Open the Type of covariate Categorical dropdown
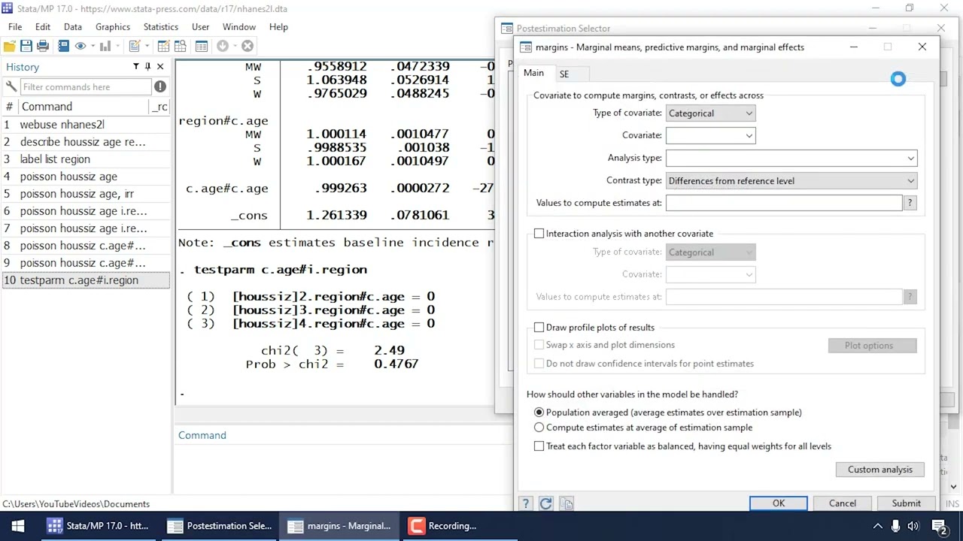The width and height of the screenshot is (963, 541). (x=710, y=113)
